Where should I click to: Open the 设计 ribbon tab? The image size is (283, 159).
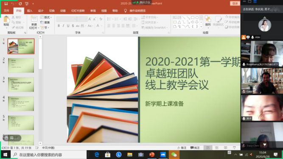pos(41,11)
